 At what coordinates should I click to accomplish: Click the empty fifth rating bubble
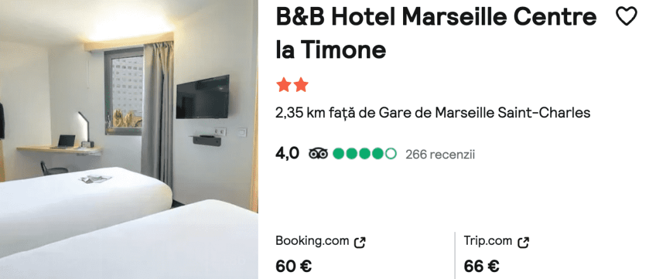pyautogui.click(x=390, y=154)
